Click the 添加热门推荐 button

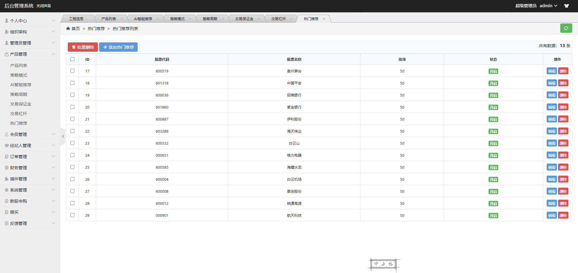point(118,47)
